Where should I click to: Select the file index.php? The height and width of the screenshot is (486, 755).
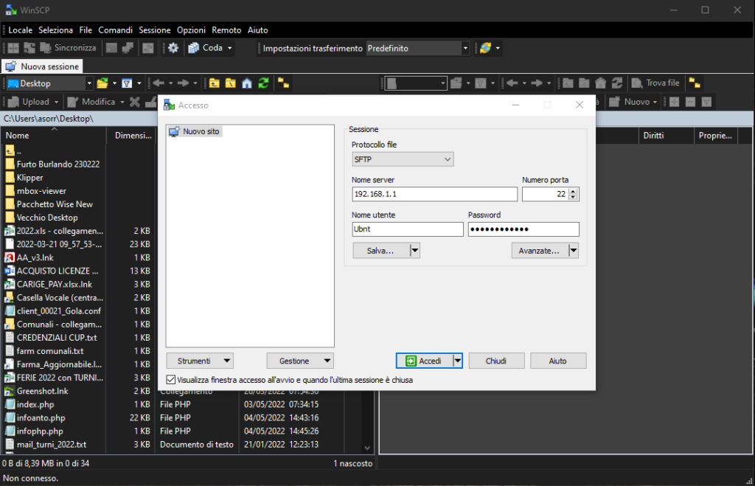point(35,405)
